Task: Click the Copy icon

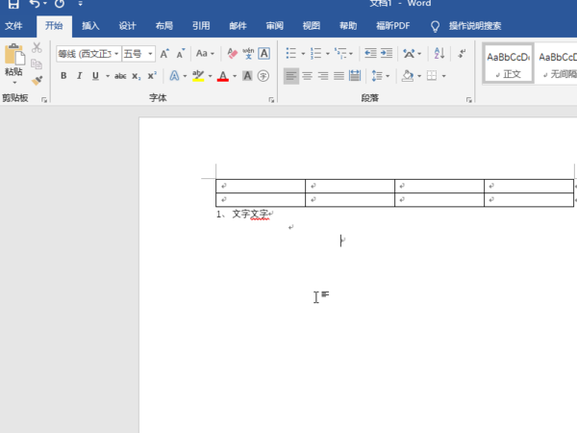Action: 37,64
